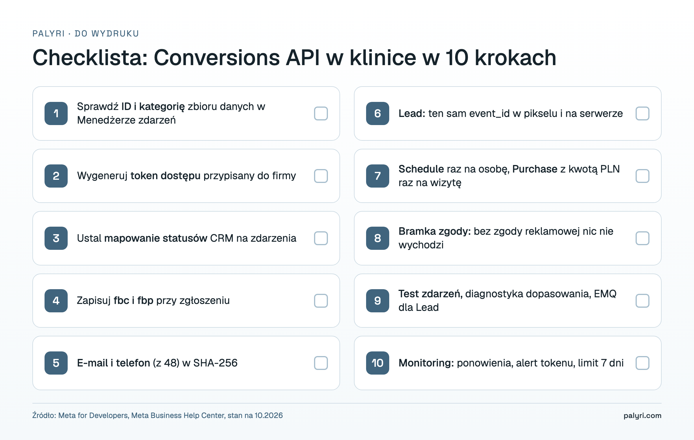694x440 pixels.
Task: Click the number 2 step badge
Action: pyautogui.click(x=56, y=176)
